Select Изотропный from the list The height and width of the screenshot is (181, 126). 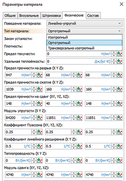click(x=84, y=37)
